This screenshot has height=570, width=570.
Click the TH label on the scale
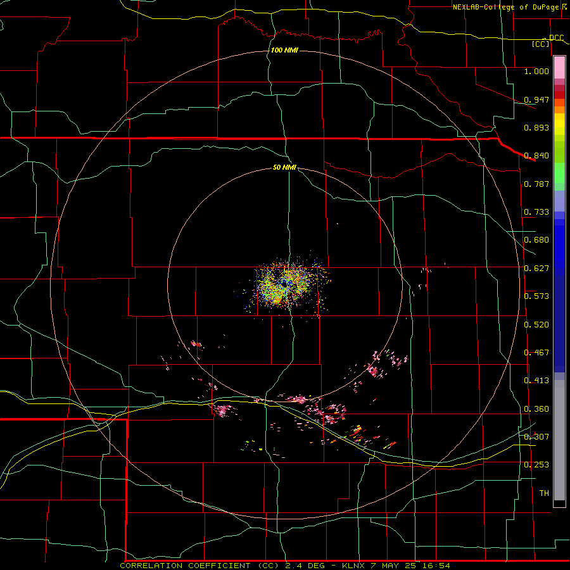click(x=544, y=493)
